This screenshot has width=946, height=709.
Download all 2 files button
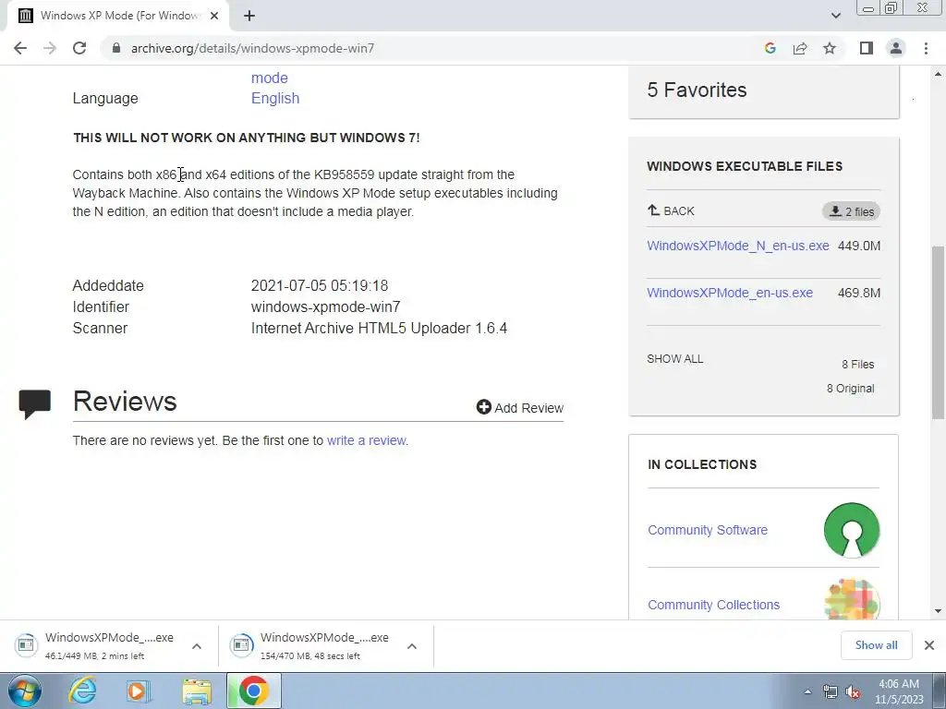pyautogui.click(x=851, y=211)
